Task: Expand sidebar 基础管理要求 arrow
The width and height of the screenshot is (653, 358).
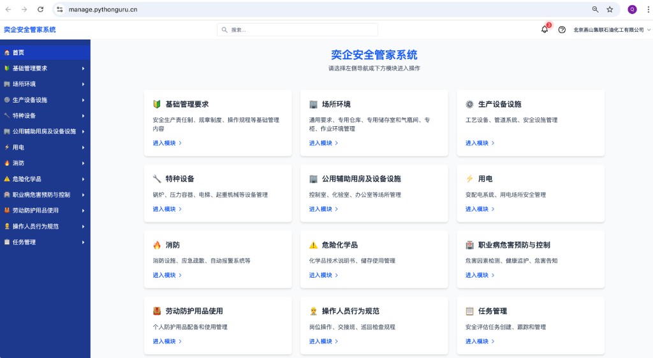Action: click(x=84, y=68)
